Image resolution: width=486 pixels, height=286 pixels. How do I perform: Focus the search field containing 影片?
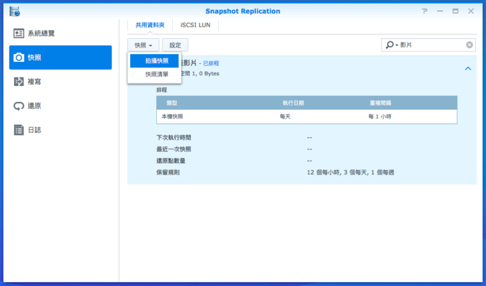pyautogui.click(x=431, y=45)
